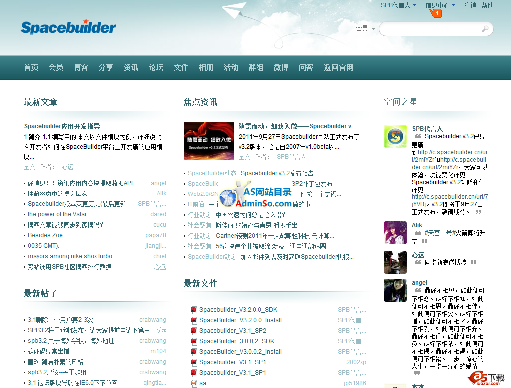Open the red 随需而动 news thumbnail
The width and height of the screenshot is (511, 388).
209,141
